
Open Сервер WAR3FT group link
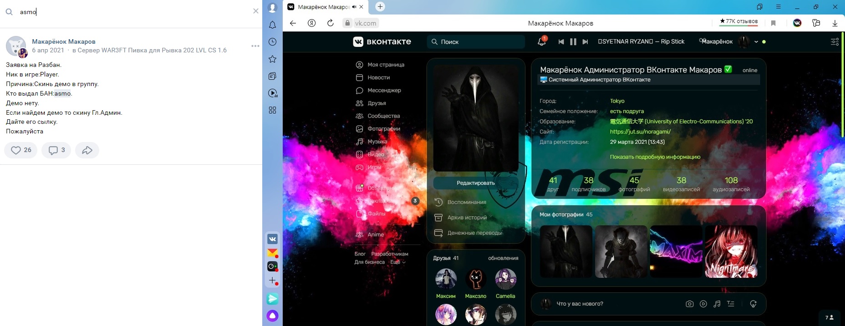(x=153, y=51)
